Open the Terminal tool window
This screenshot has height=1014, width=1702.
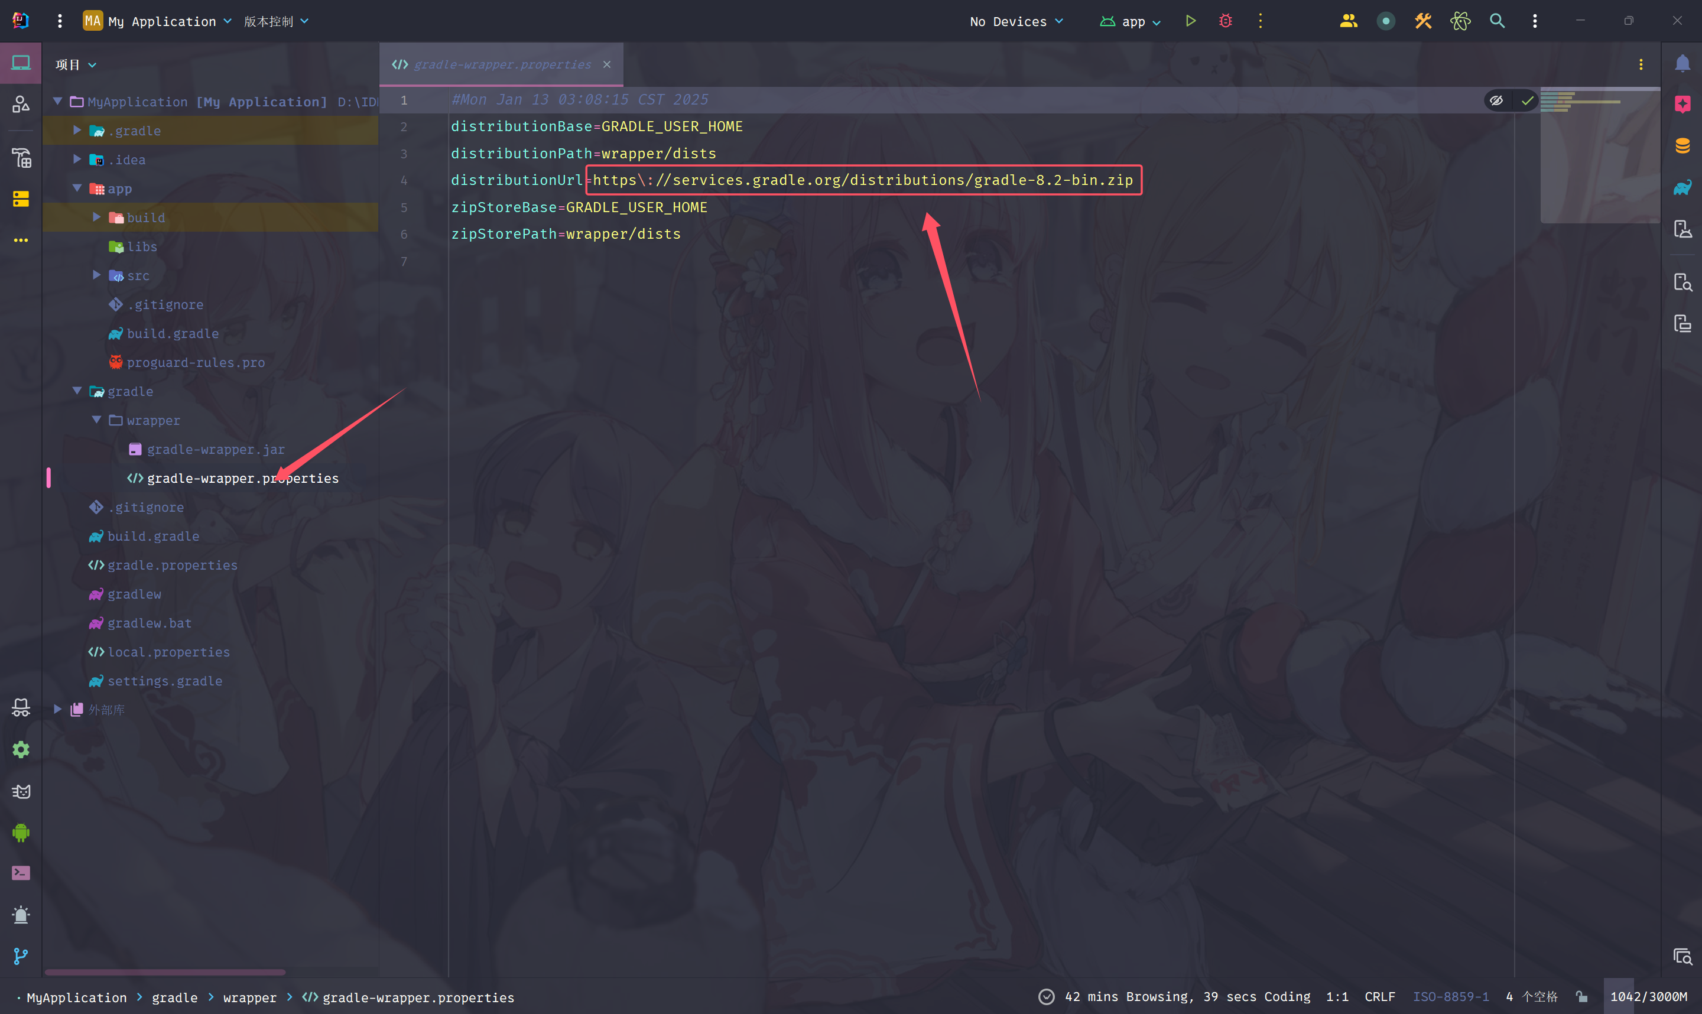pos(21,873)
